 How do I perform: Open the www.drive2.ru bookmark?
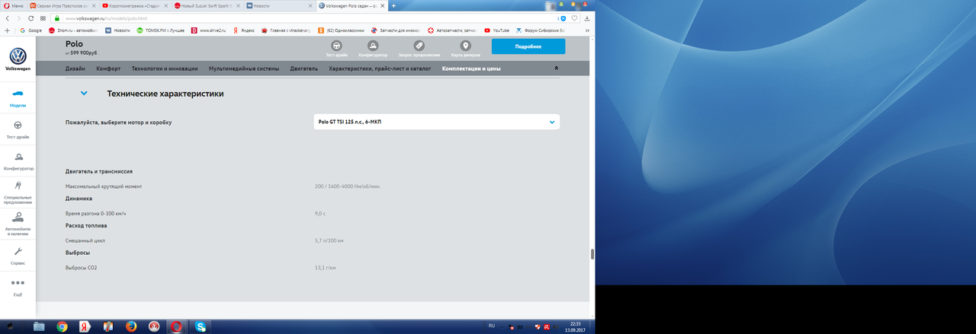[x=210, y=30]
